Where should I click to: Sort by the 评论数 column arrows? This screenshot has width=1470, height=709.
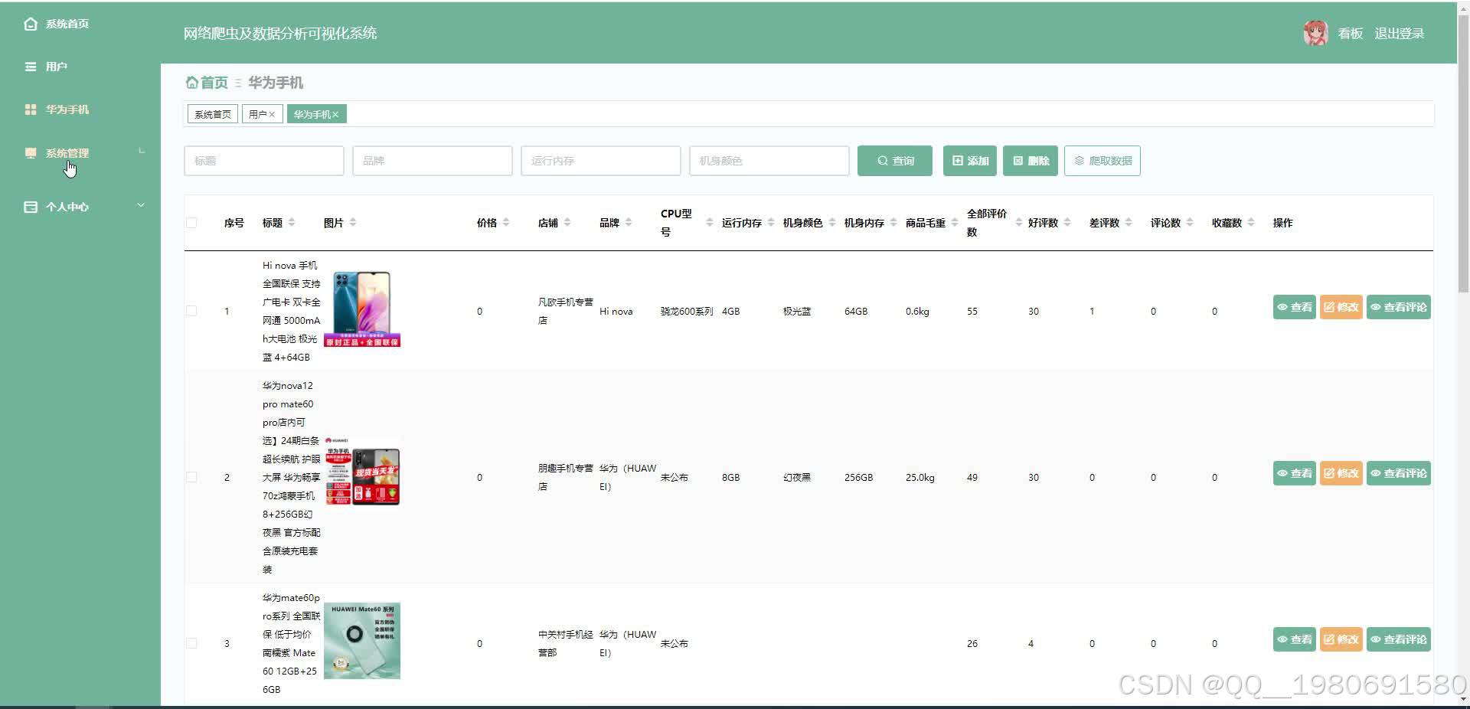tap(1190, 223)
